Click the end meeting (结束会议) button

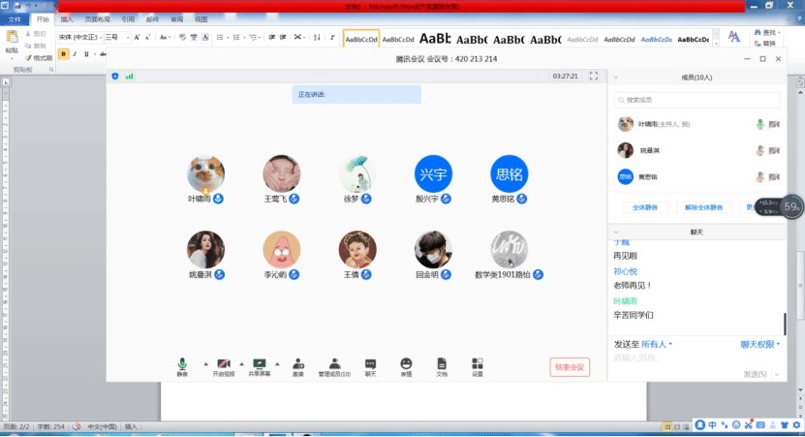[x=569, y=366]
